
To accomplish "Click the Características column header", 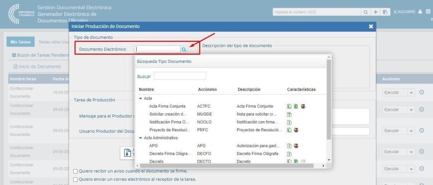I will pos(301,90).
